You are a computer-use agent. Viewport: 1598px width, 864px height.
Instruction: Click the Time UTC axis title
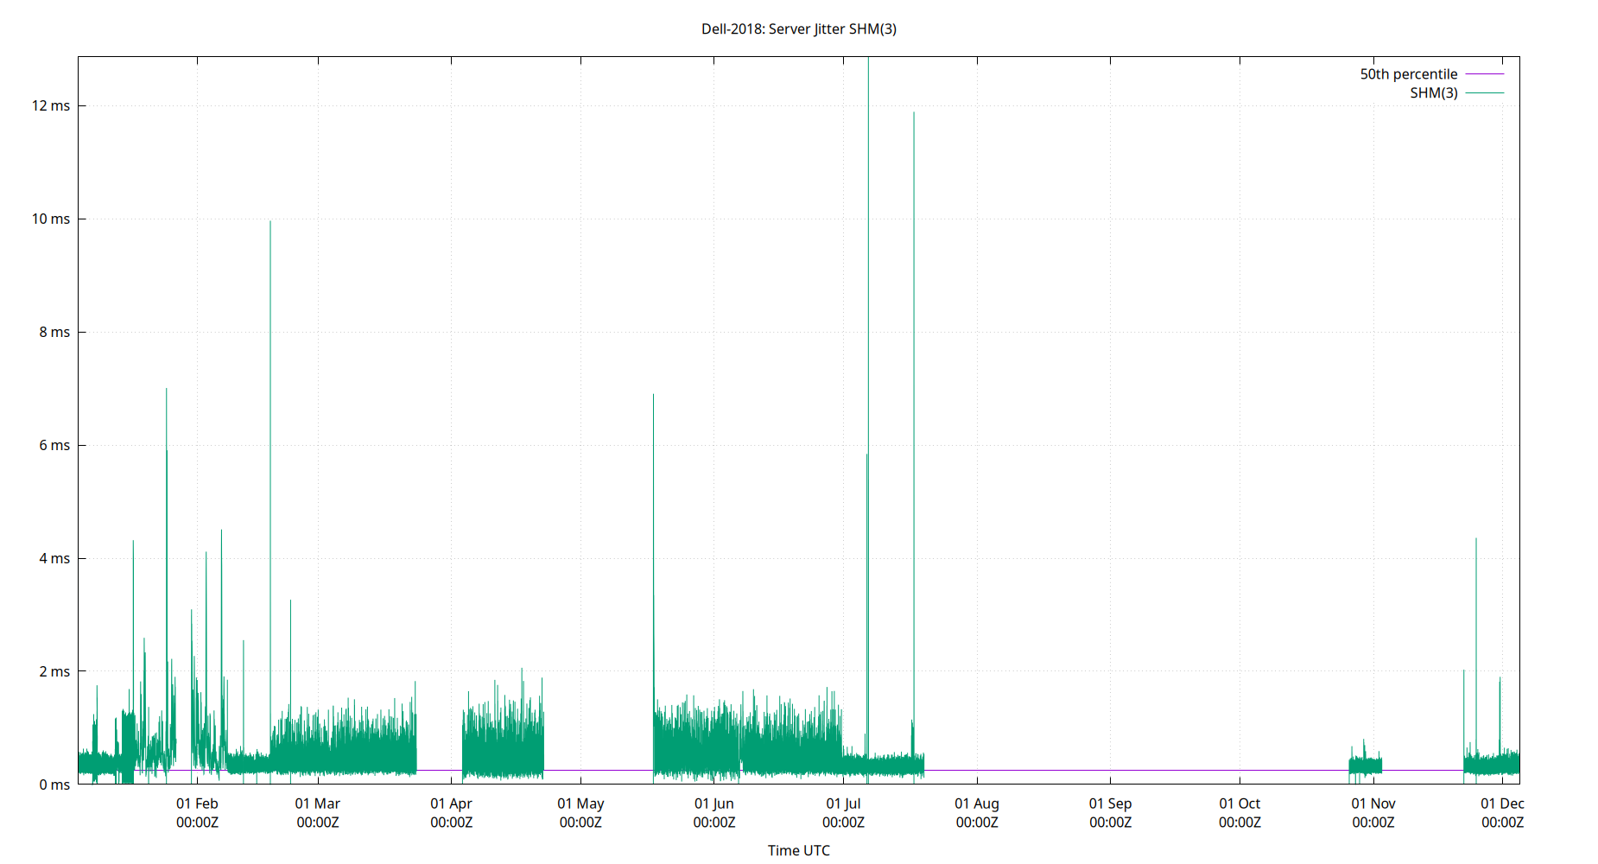coord(799,850)
